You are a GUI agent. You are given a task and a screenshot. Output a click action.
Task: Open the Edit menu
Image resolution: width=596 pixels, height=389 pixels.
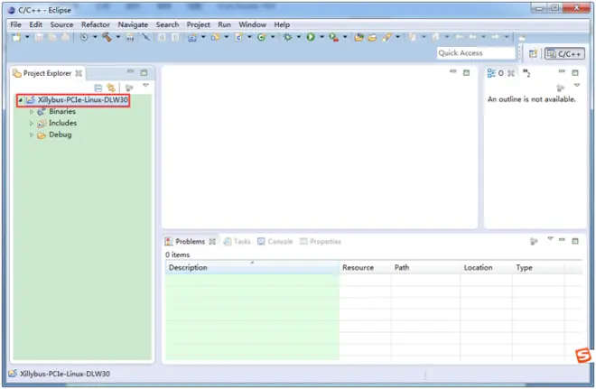[x=36, y=24]
